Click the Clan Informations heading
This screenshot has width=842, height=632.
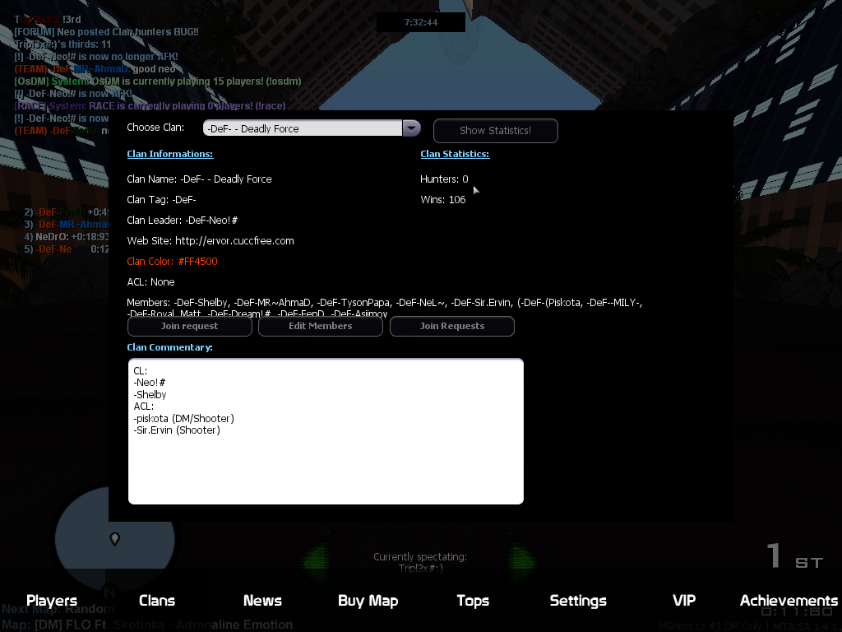[169, 154]
